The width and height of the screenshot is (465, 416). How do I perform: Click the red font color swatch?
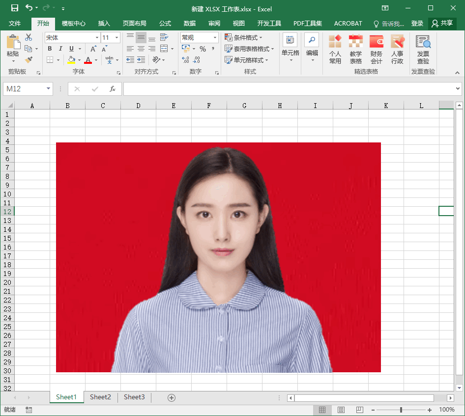click(x=88, y=60)
